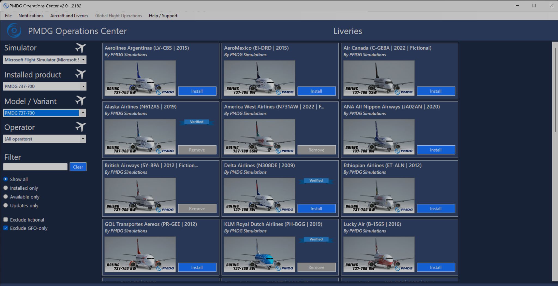The image size is (558, 286).
Task: Click the KLM aircraft thumbnail
Action: [x=259, y=254]
